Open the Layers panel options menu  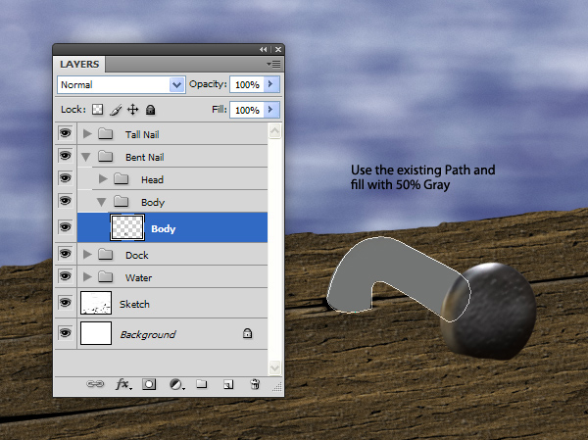273,65
